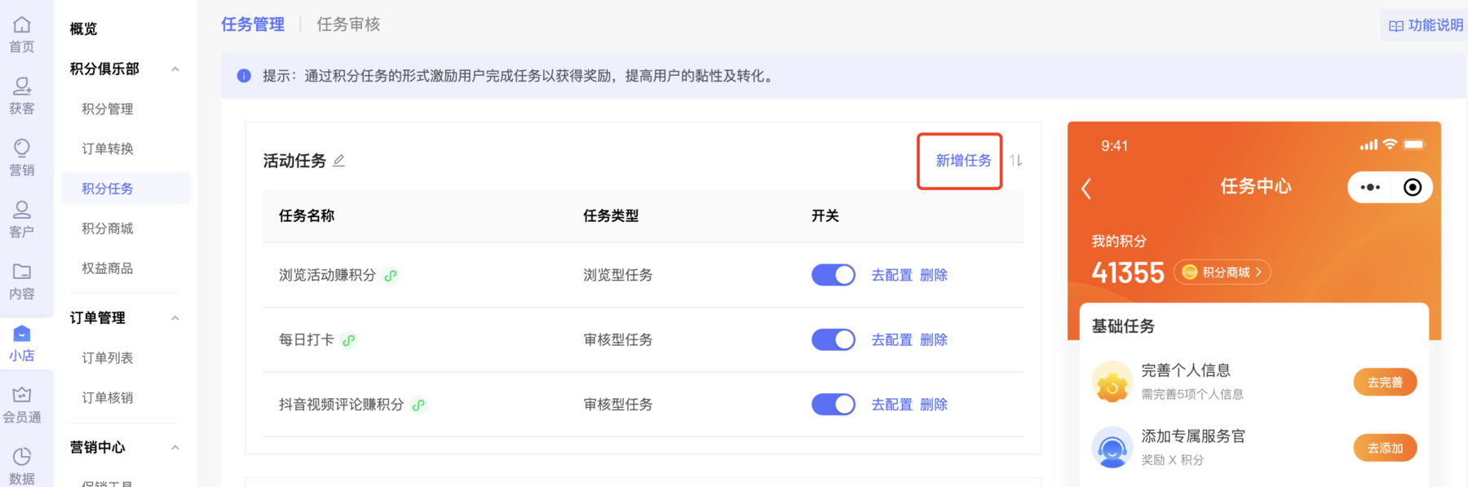Click link icon beside 浏览活动赚积分

tap(391, 276)
